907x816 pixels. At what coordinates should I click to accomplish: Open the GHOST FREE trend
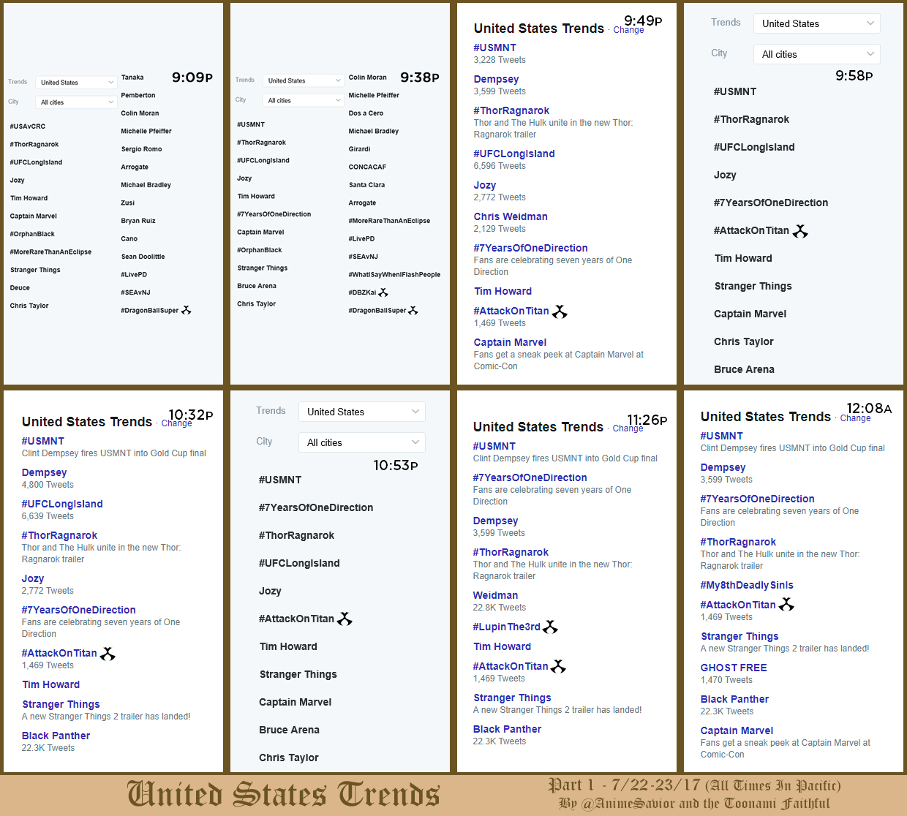click(x=734, y=668)
